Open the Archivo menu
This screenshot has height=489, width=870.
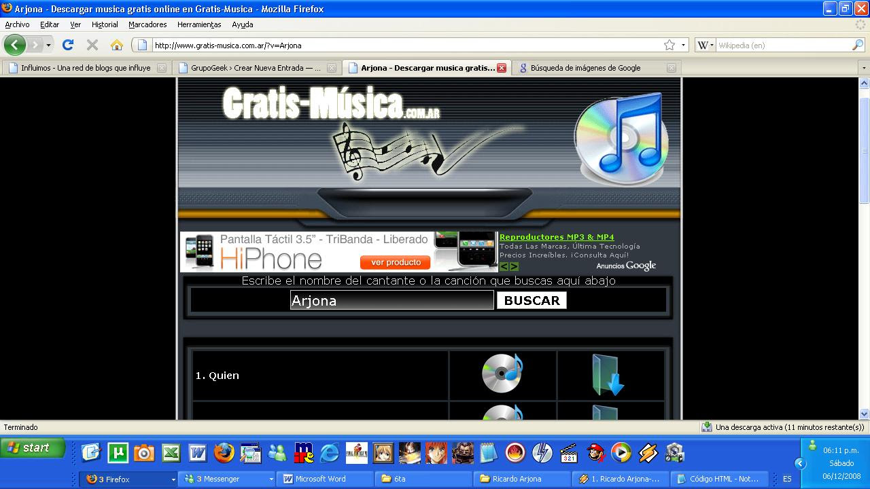click(17, 24)
